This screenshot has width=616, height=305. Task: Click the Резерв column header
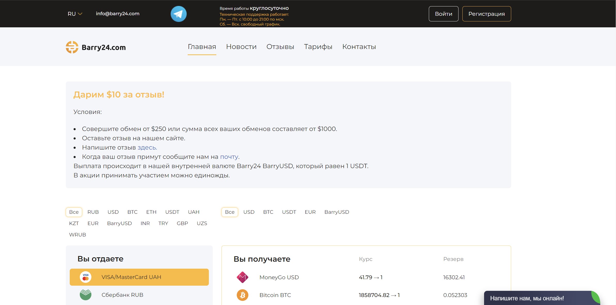pos(453,259)
